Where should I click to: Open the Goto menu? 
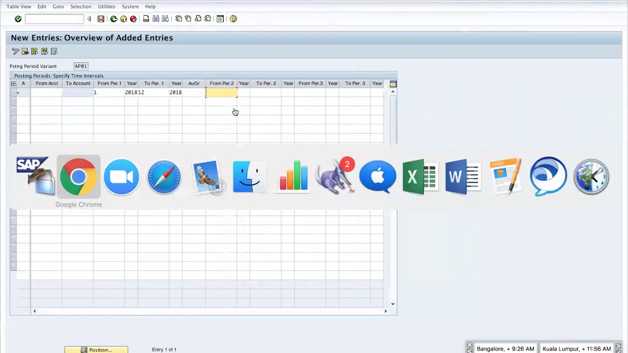58,6
